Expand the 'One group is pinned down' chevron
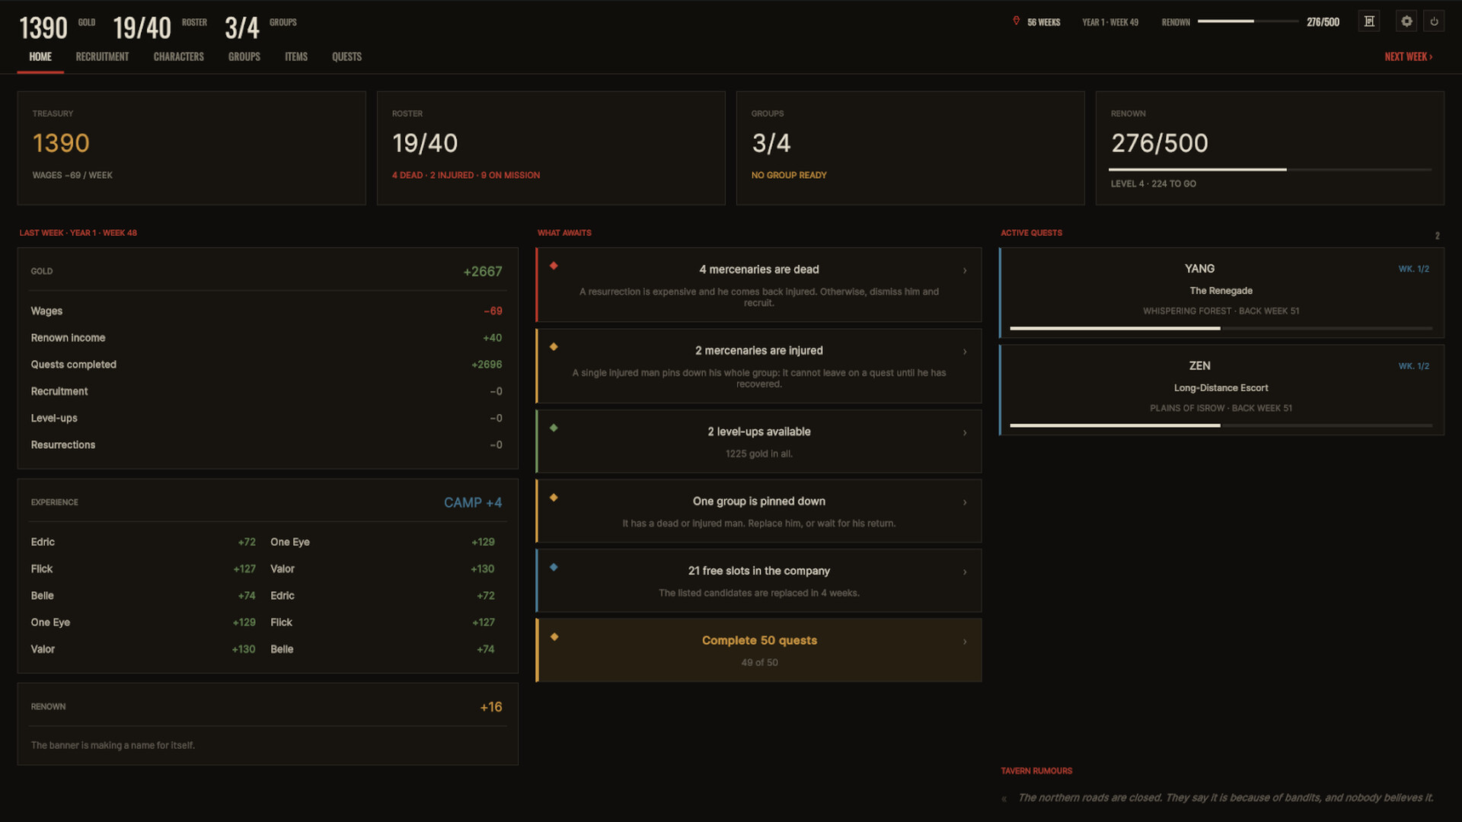 965,502
